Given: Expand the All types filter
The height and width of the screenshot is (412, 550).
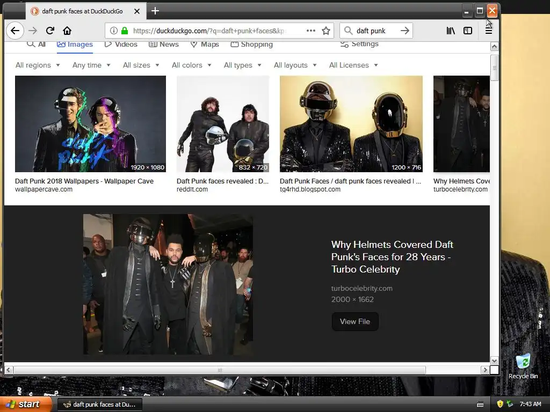Looking at the screenshot, I should [242, 65].
